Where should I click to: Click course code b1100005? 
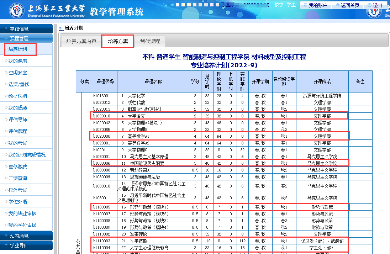click(x=101, y=207)
